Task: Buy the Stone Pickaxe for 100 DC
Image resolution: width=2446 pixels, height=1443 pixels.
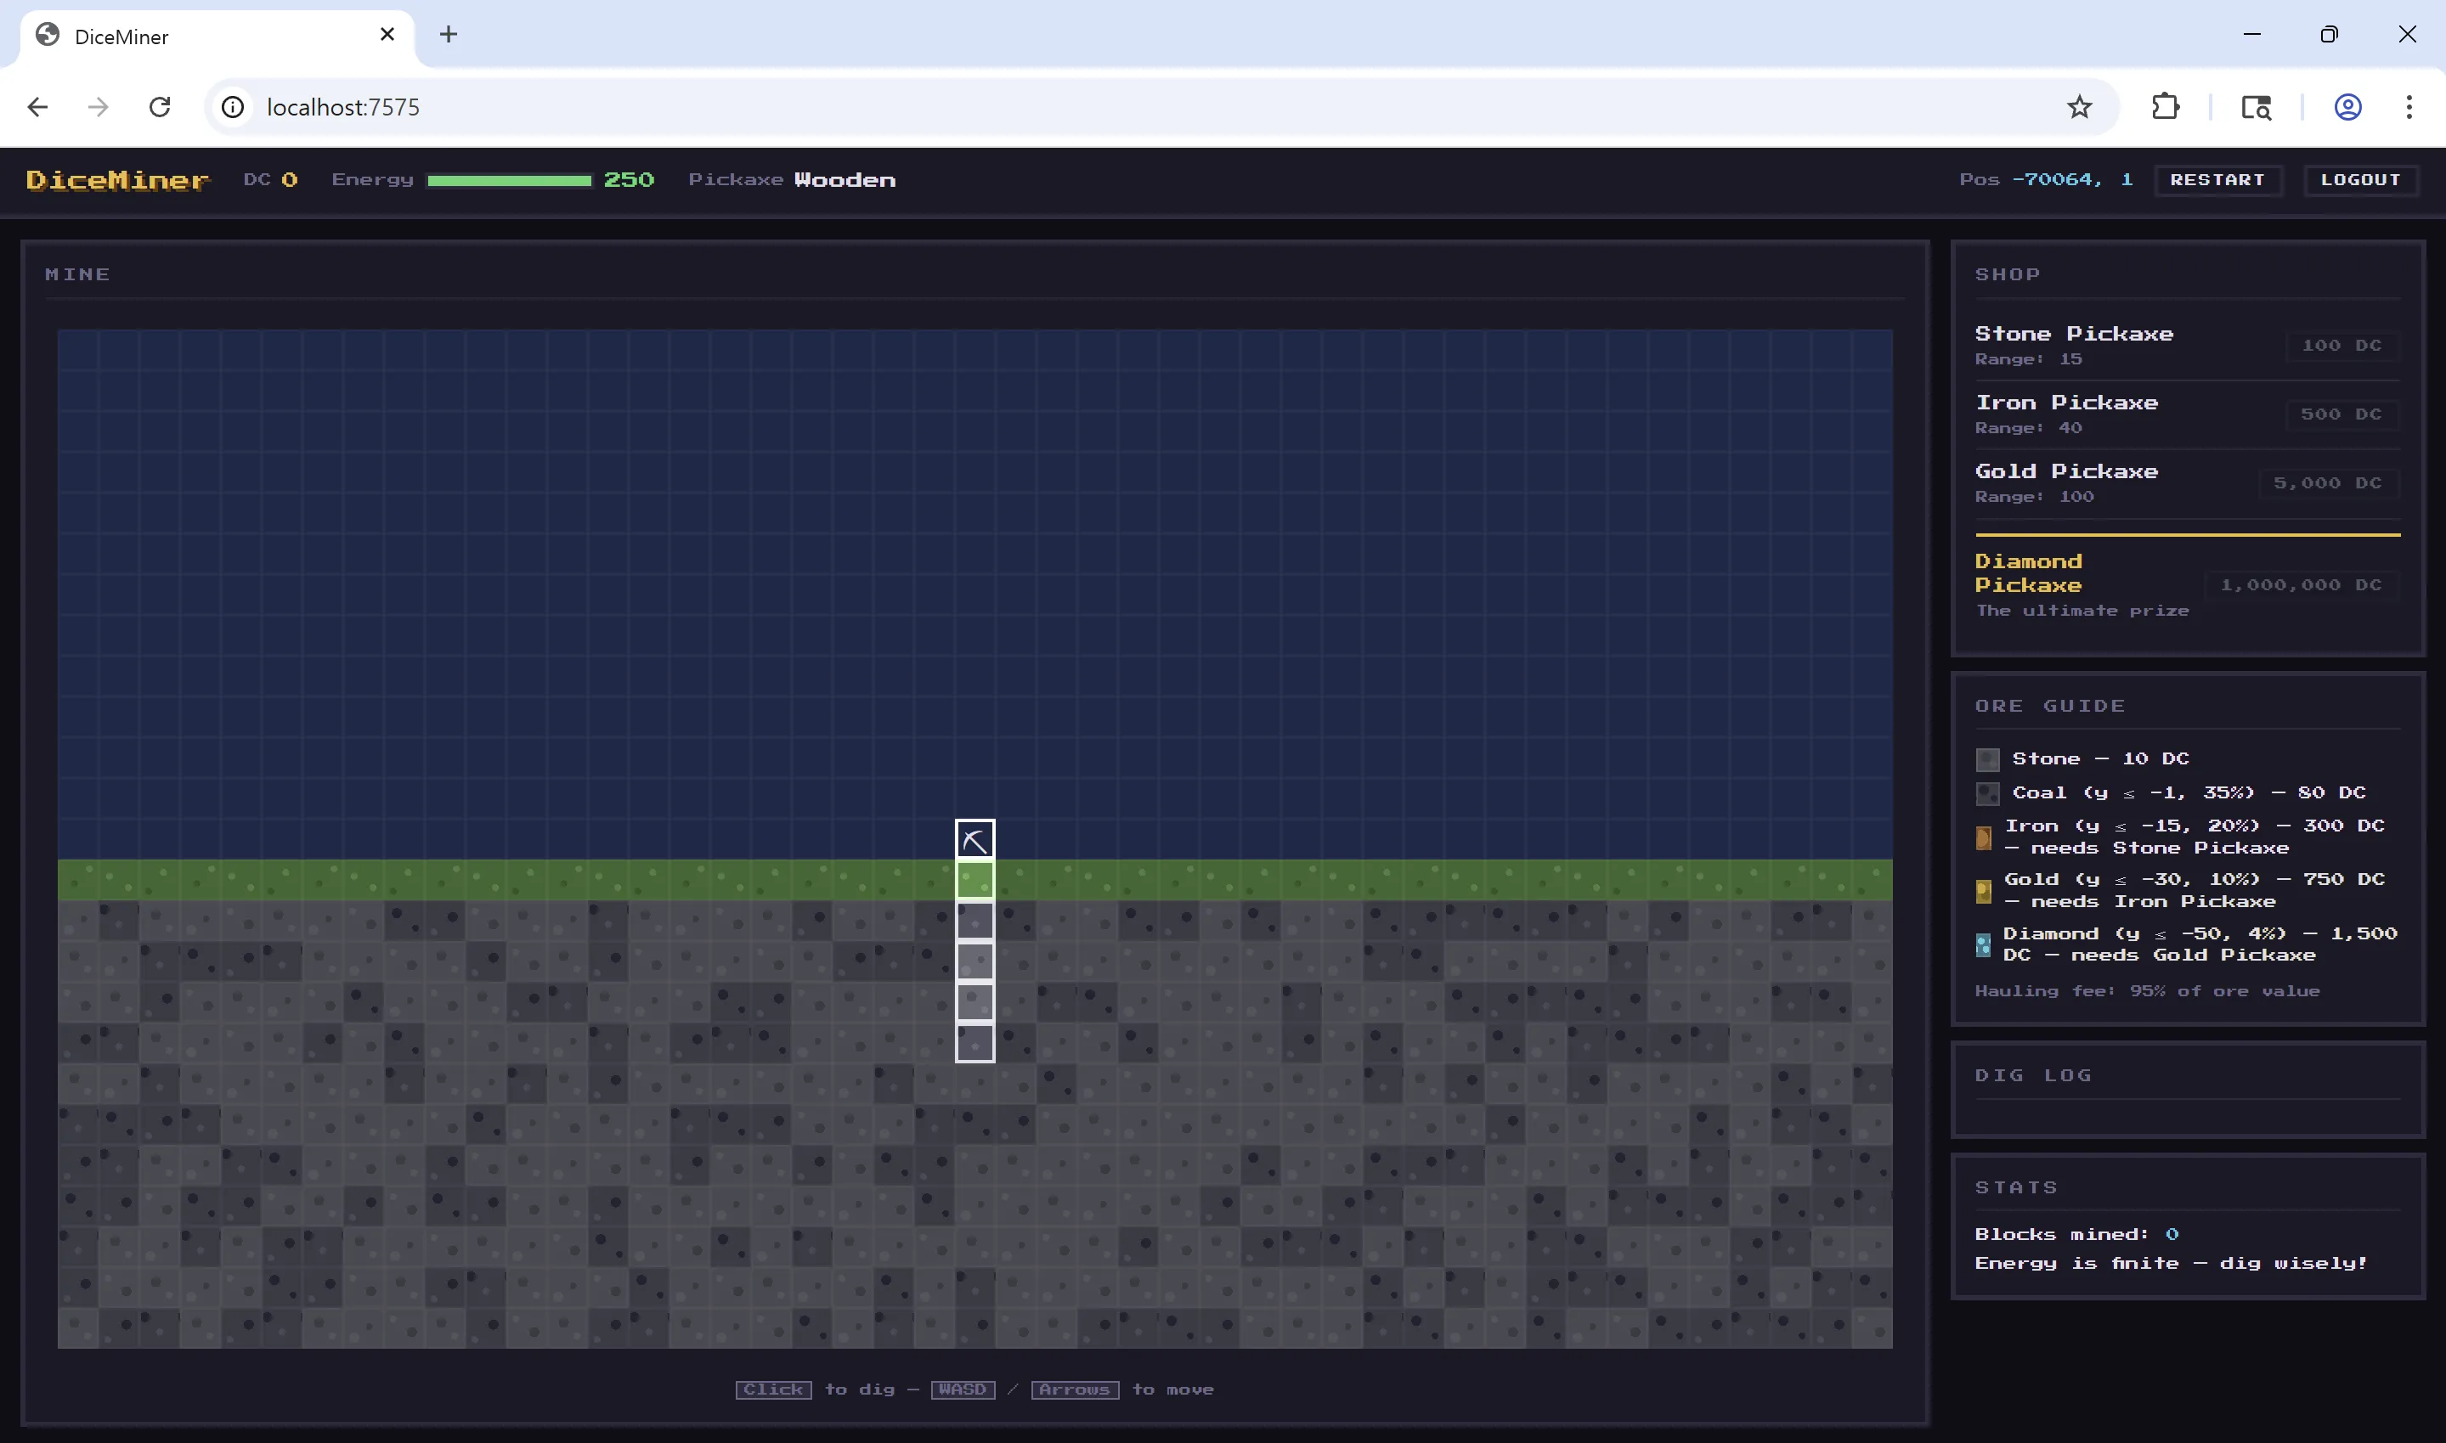Action: click(2341, 345)
